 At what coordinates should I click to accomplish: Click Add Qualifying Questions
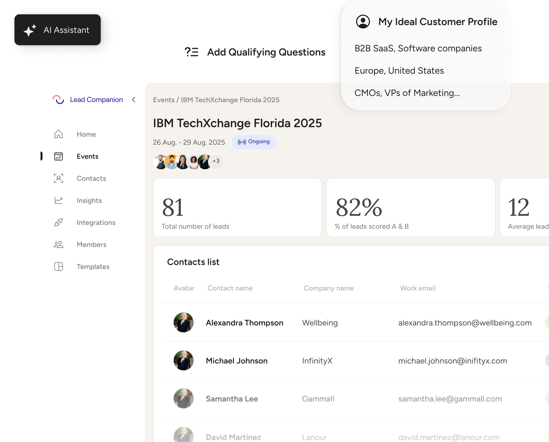tap(266, 52)
